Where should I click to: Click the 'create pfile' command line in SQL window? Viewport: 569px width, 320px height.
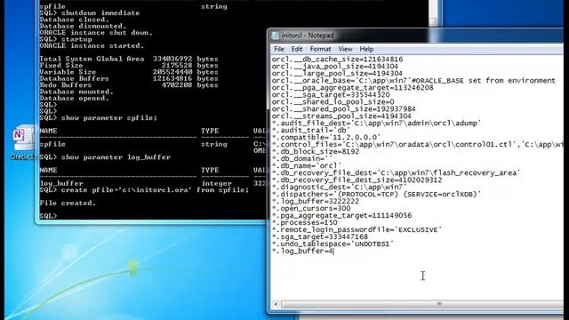144,190
